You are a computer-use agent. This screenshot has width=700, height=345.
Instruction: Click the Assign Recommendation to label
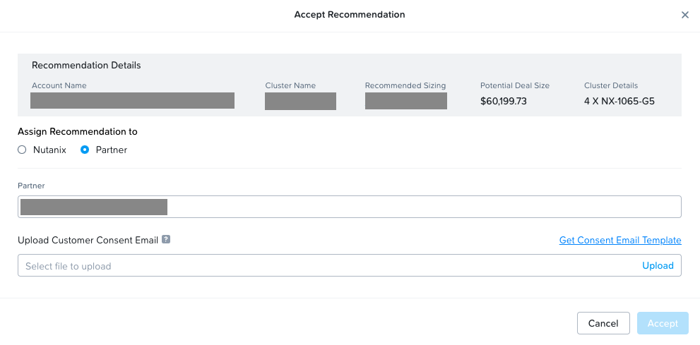pos(78,131)
